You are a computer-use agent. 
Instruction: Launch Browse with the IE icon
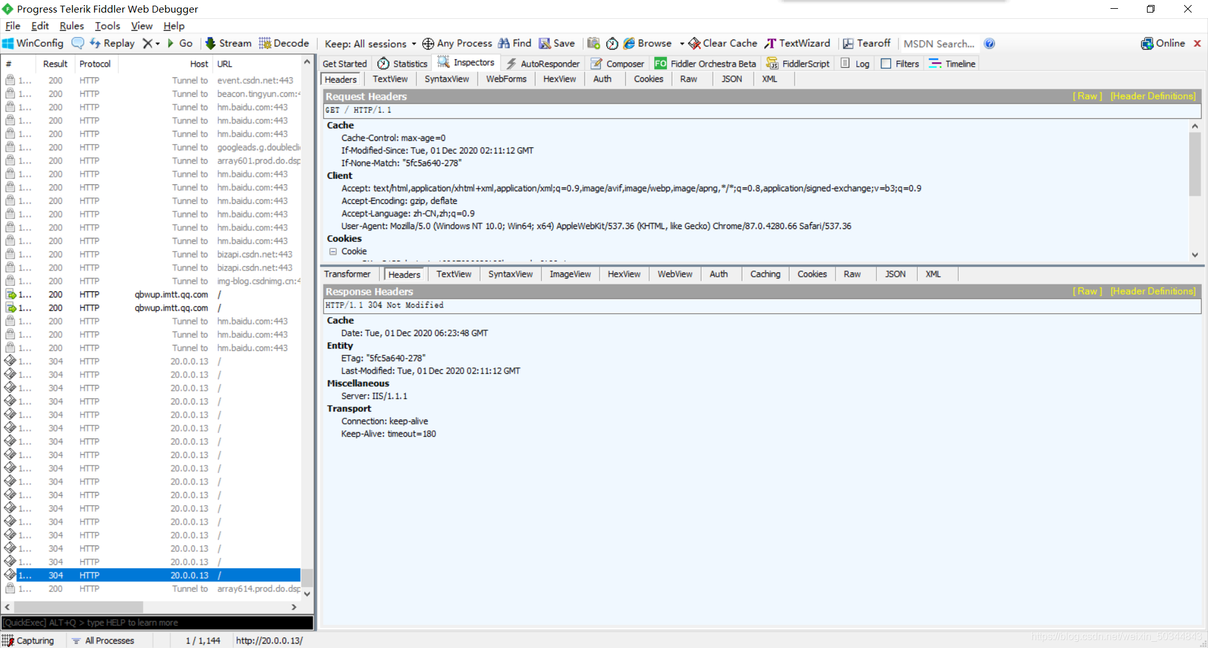pos(647,43)
